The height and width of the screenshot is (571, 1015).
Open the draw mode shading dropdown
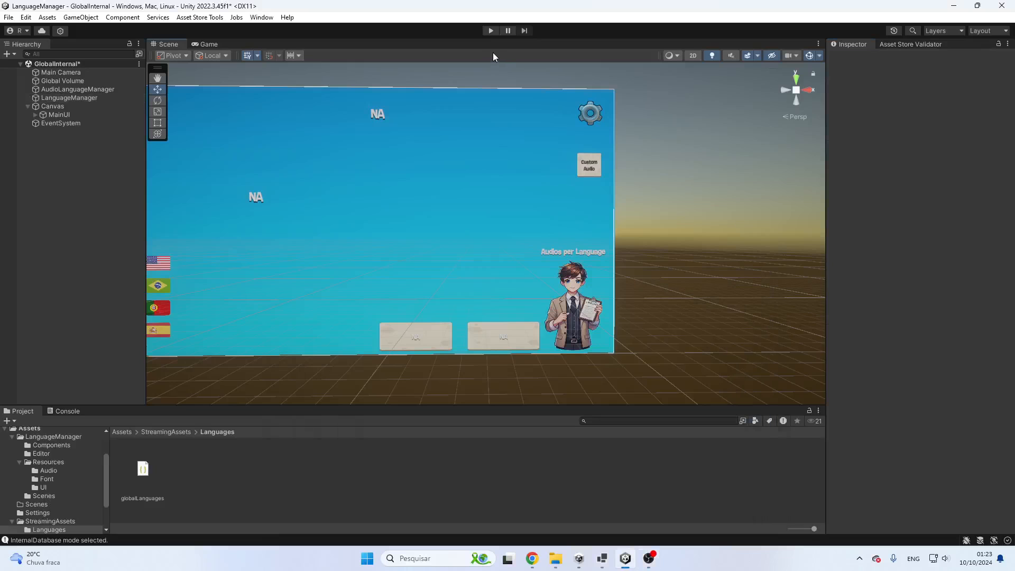[672, 56]
